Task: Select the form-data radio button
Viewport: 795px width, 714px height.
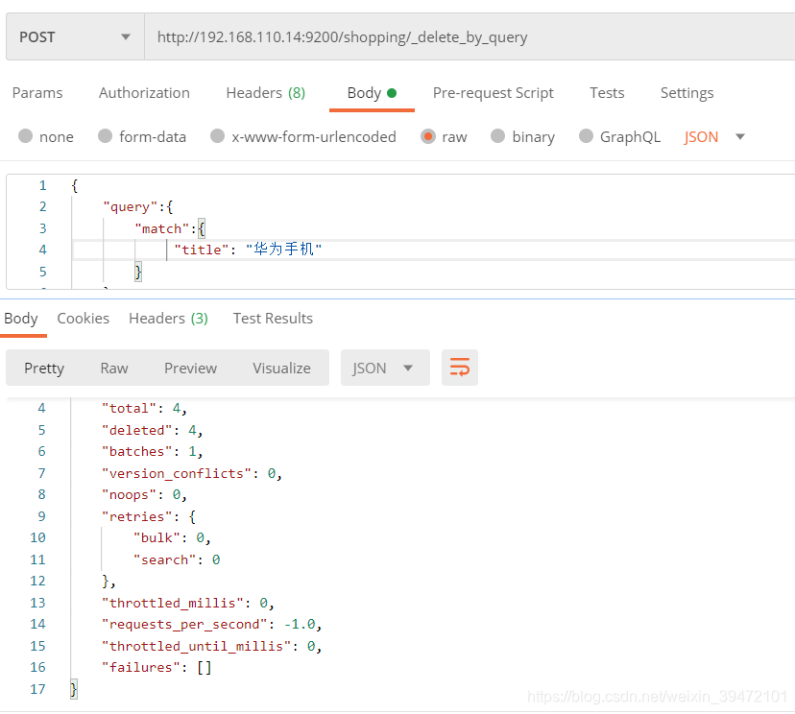Action: pos(105,136)
